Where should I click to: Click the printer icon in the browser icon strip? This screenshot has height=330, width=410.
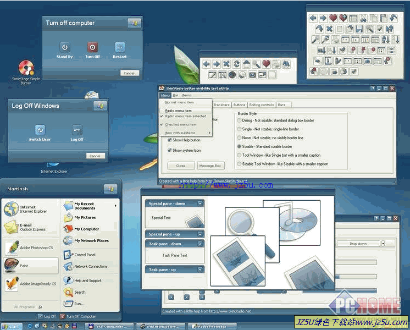276,64
